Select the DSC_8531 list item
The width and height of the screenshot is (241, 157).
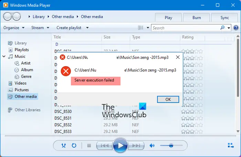(x=63, y=118)
